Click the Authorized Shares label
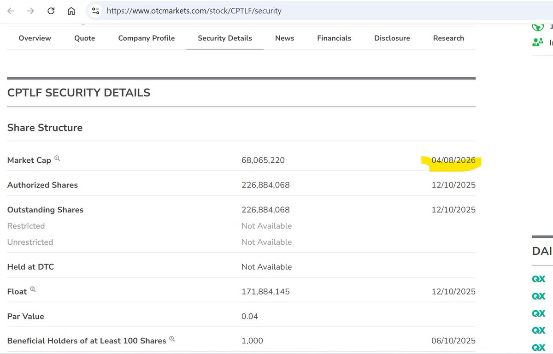The height and width of the screenshot is (354, 553). tap(42, 185)
